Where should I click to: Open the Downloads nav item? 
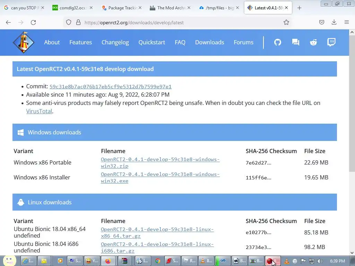click(x=210, y=42)
